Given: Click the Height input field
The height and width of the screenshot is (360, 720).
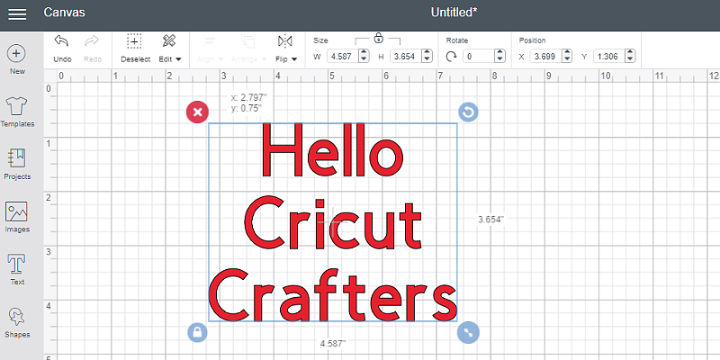Looking at the screenshot, I should 406,57.
